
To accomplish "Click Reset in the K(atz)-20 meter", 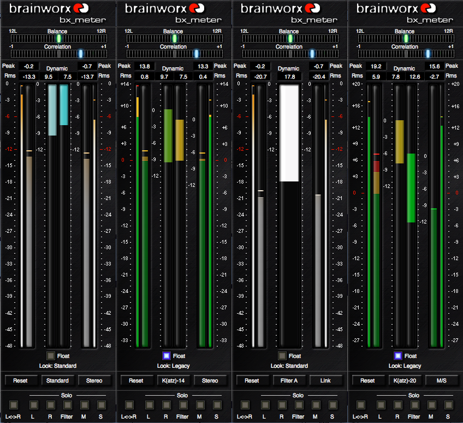I will 367,380.
